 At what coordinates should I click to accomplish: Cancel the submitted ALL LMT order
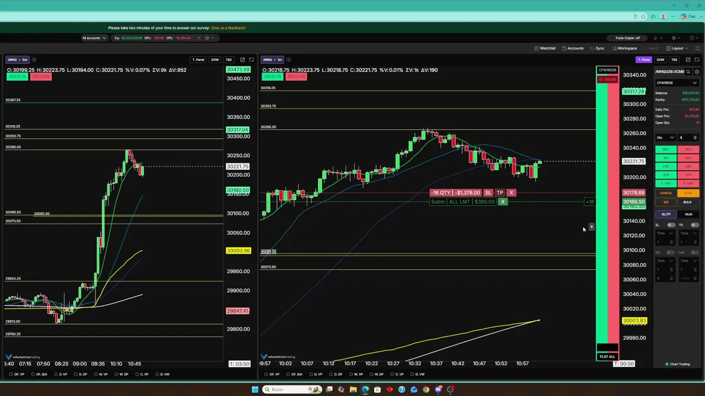502,202
